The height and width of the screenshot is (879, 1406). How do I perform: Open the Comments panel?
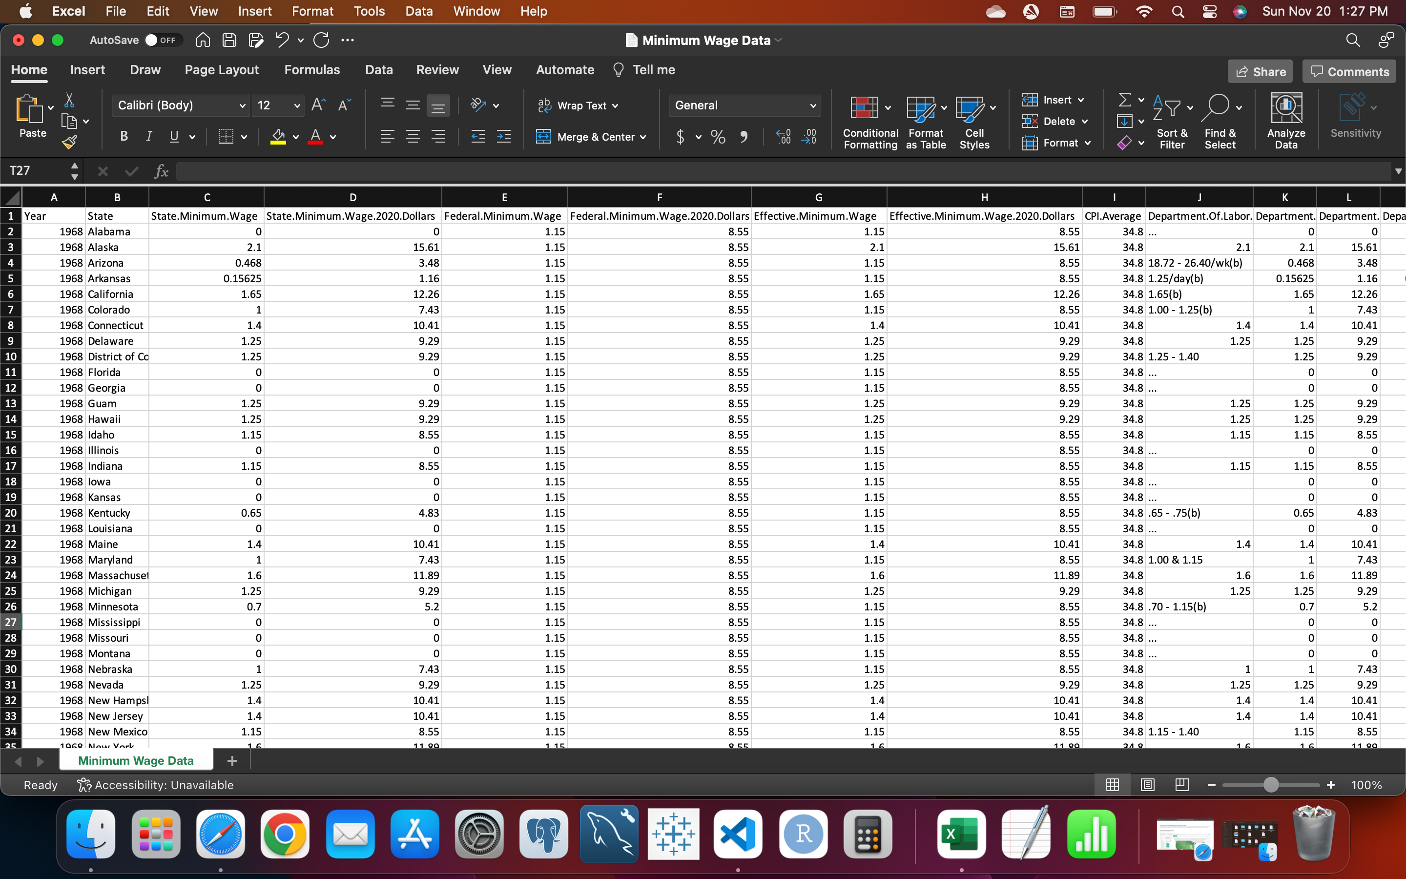(1348, 71)
